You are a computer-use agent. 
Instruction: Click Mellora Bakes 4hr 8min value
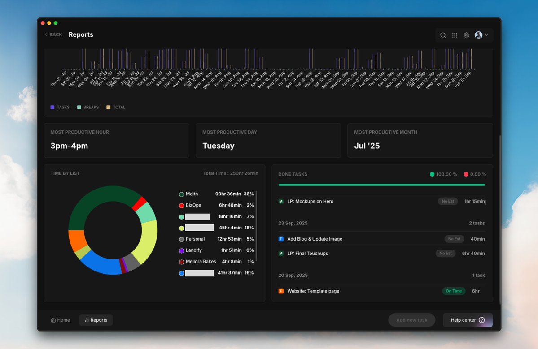coord(232,261)
